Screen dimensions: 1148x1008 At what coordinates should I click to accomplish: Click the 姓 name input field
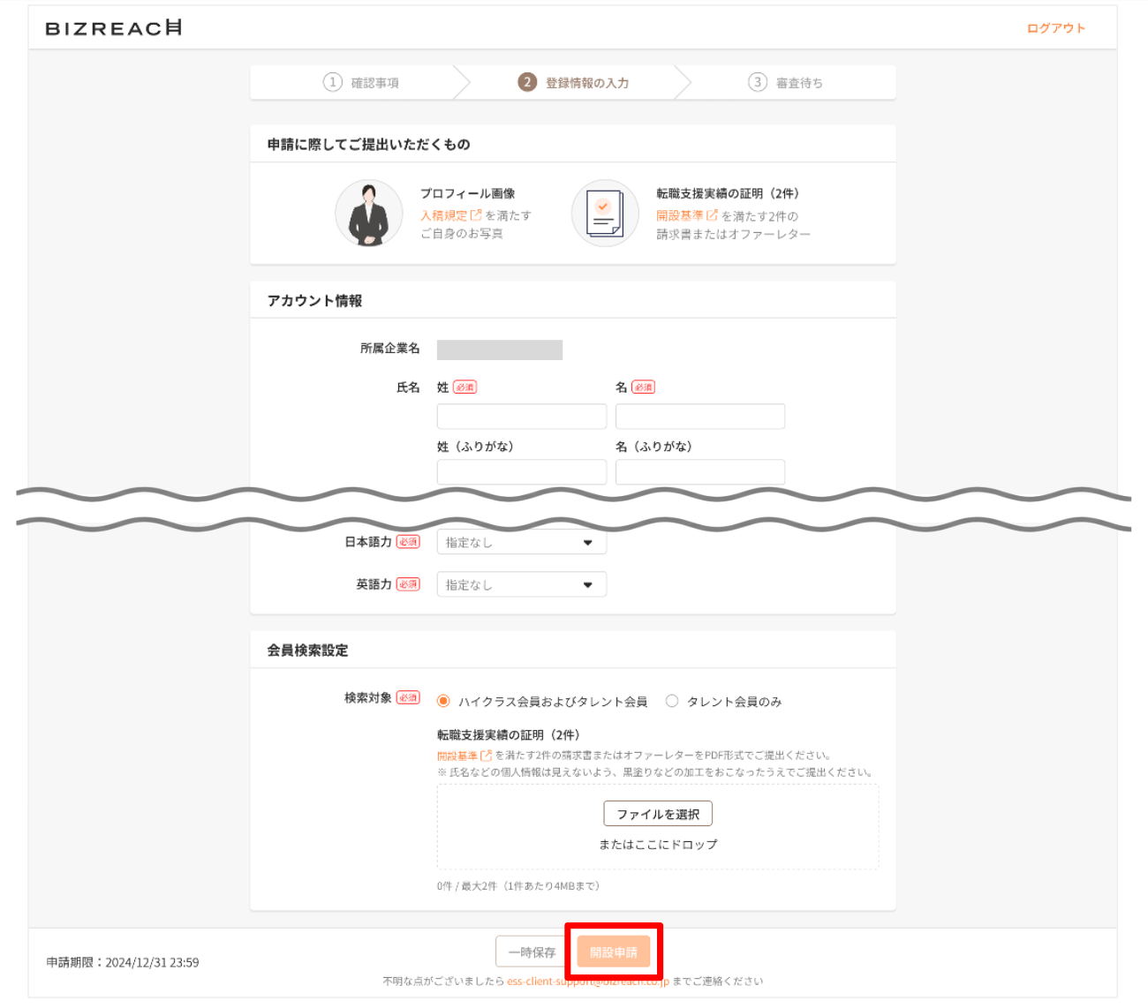click(521, 417)
